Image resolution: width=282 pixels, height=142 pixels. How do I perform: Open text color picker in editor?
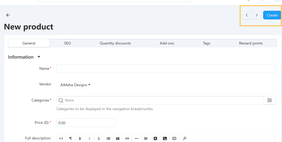click(x=155, y=139)
